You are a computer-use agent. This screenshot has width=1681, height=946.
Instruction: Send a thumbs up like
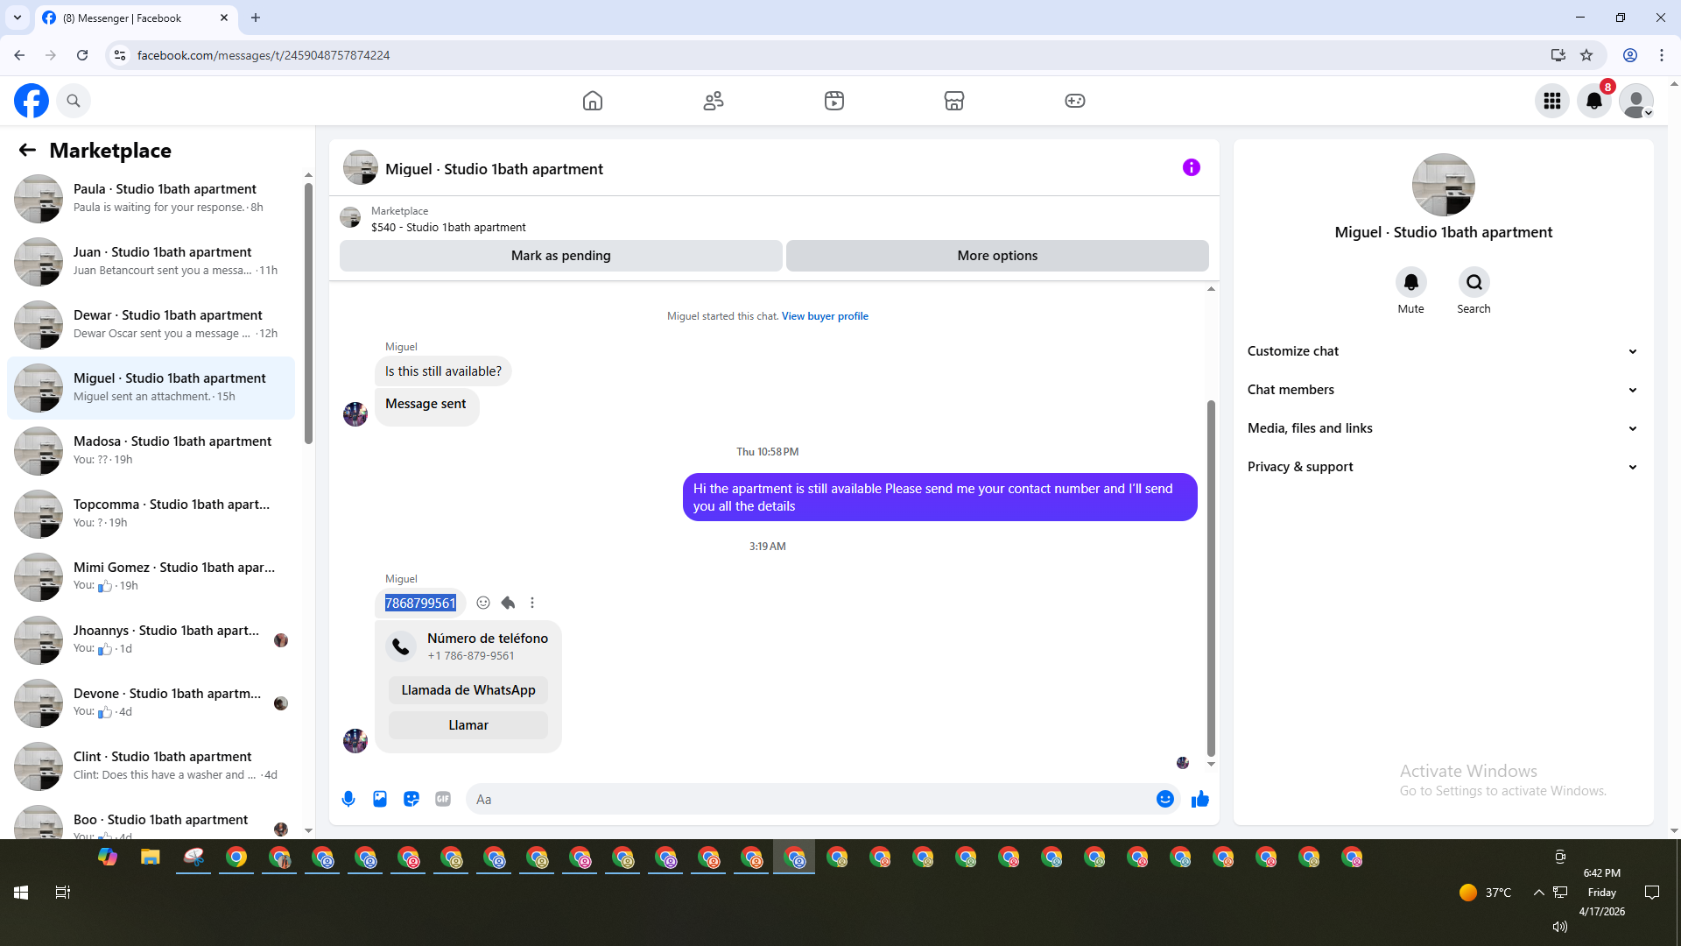[1200, 799]
